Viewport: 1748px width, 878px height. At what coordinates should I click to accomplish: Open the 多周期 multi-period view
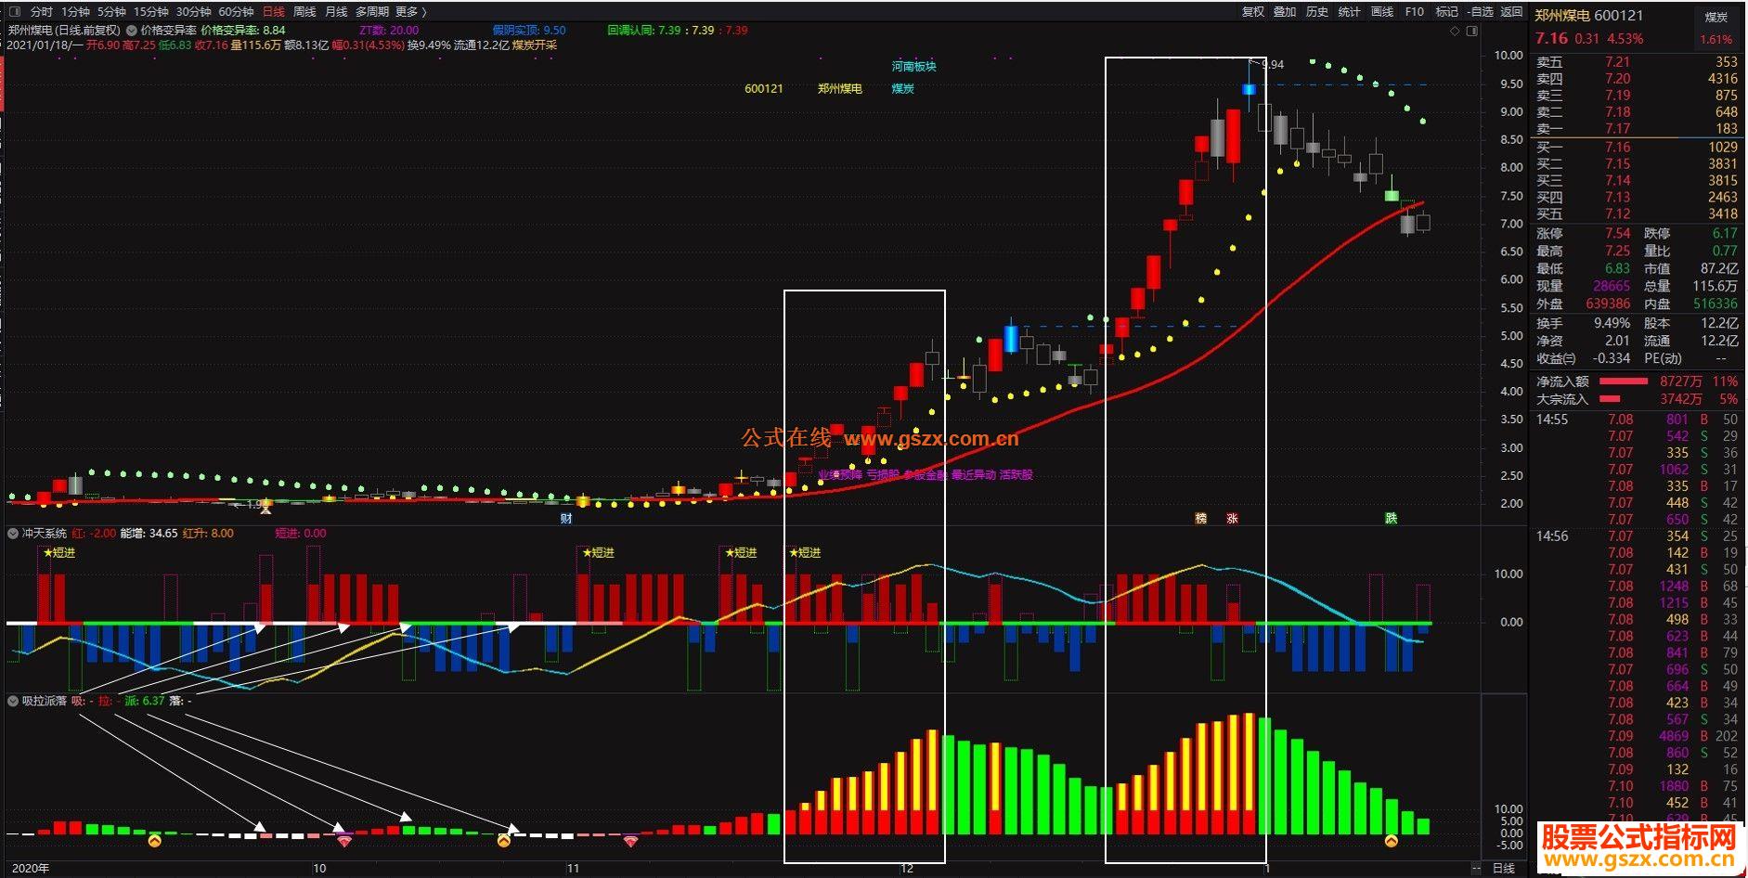click(x=372, y=12)
